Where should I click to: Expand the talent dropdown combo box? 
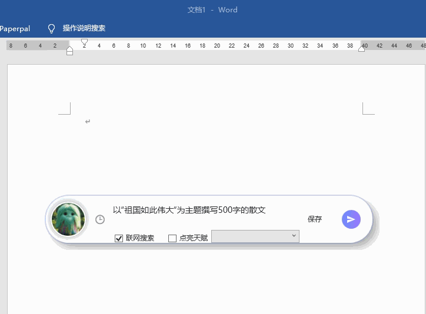(x=255, y=236)
